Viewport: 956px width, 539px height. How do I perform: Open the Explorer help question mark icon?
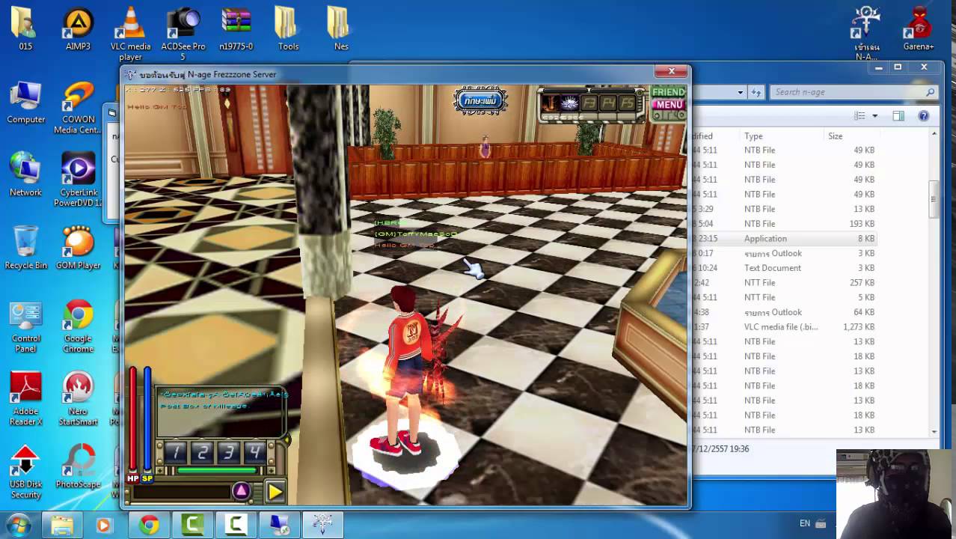point(923,116)
